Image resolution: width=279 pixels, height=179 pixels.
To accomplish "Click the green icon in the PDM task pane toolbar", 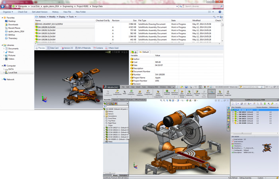I will click(x=265, y=103).
